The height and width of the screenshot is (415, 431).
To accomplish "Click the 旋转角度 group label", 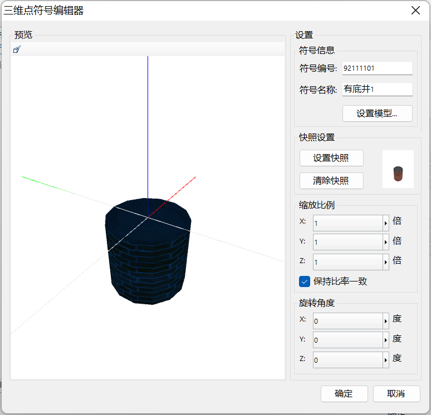I will (x=317, y=303).
